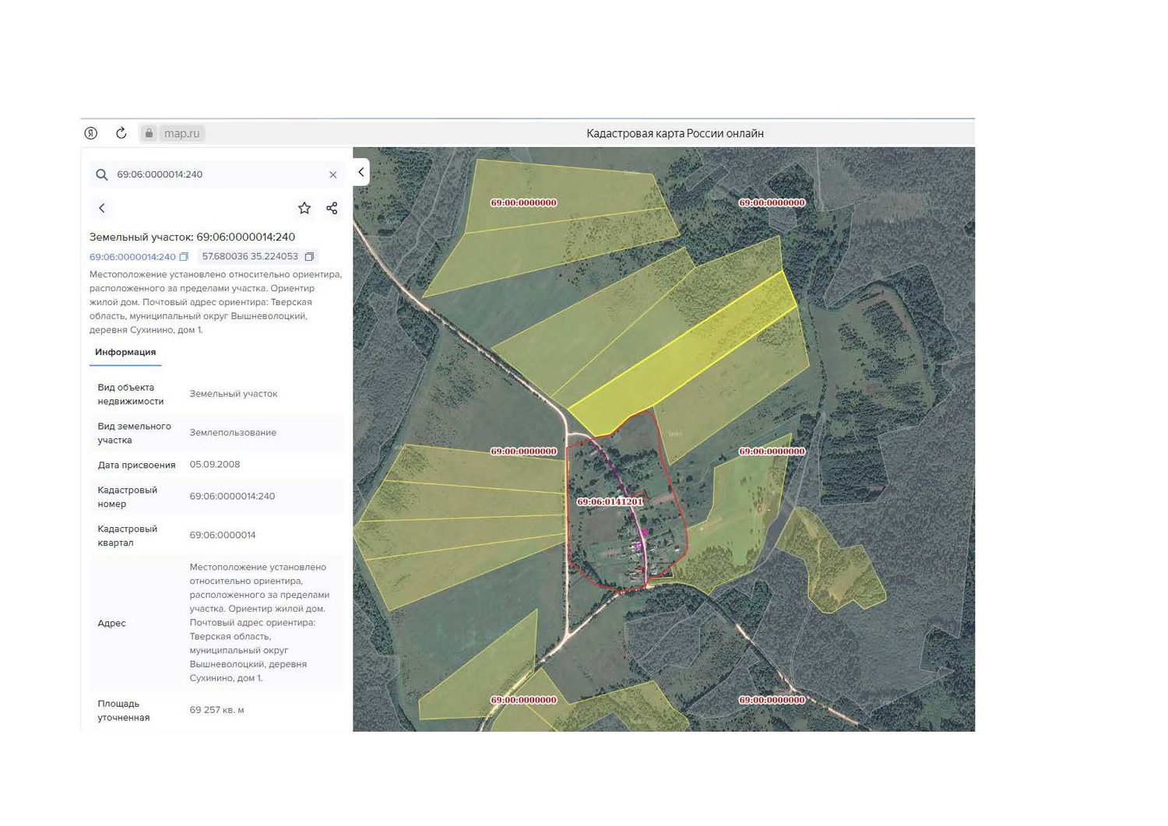The width and height of the screenshot is (1168, 826).
Task: Click the Кадастровый номер row label
Action: click(127, 497)
